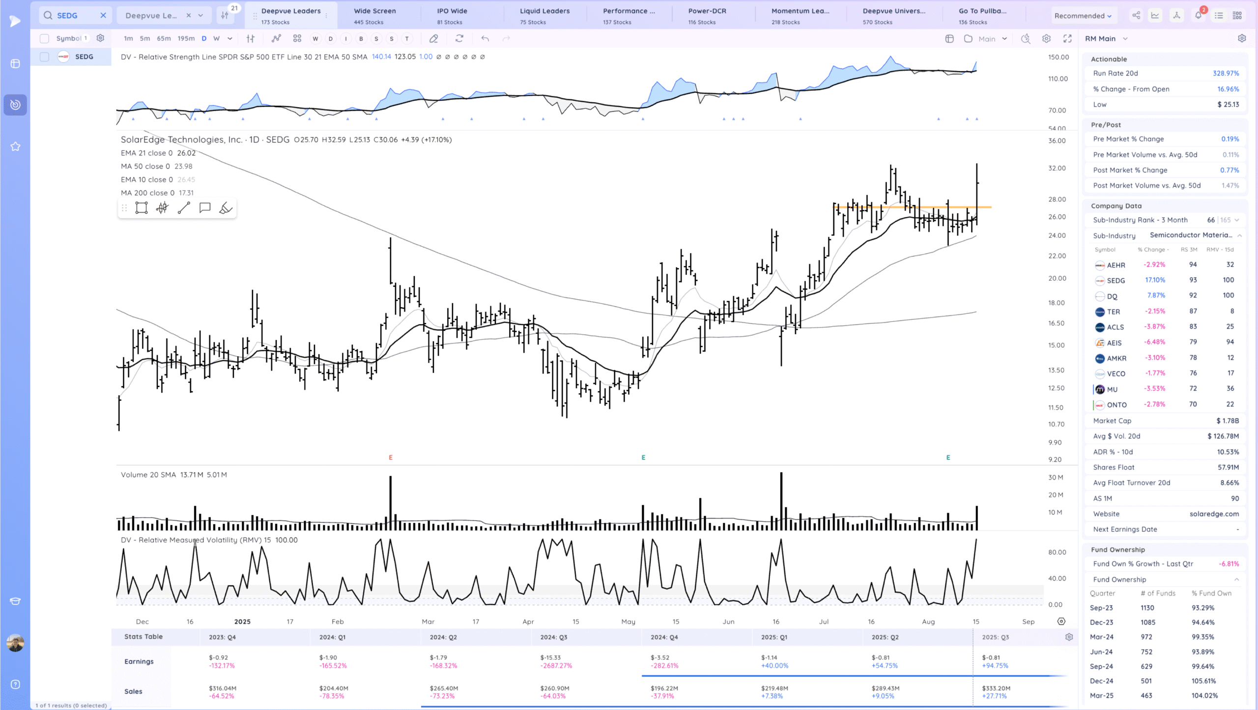The width and height of the screenshot is (1258, 710).
Task: Open solaredge.com website link
Action: click(x=1214, y=513)
